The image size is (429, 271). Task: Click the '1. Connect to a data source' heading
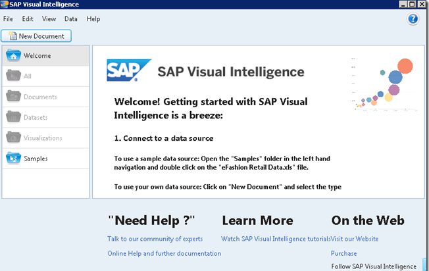164,138
